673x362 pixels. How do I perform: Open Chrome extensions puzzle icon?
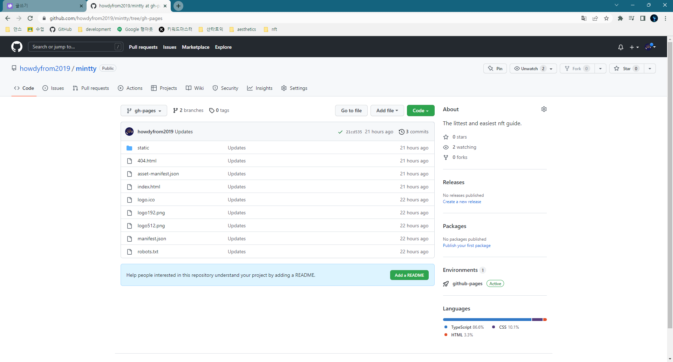pyautogui.click(x=620, y=18)
